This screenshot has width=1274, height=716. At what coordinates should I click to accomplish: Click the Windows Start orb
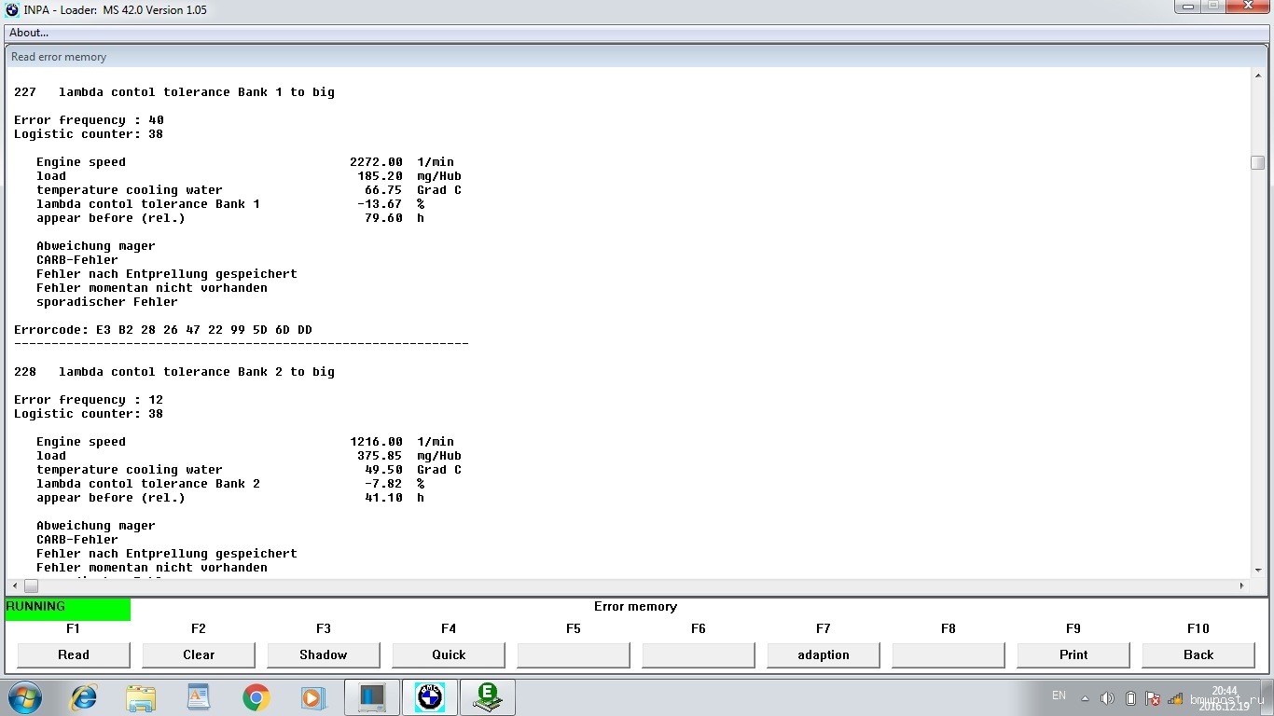coord(25,697)
